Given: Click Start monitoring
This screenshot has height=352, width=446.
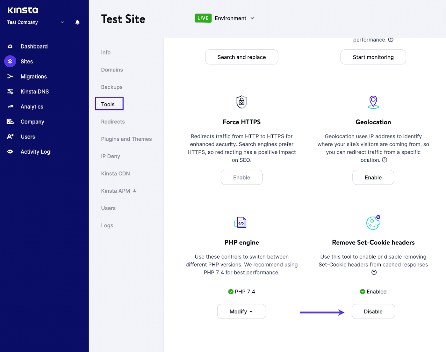Looking at the screenshot, I should pos(373,57).
